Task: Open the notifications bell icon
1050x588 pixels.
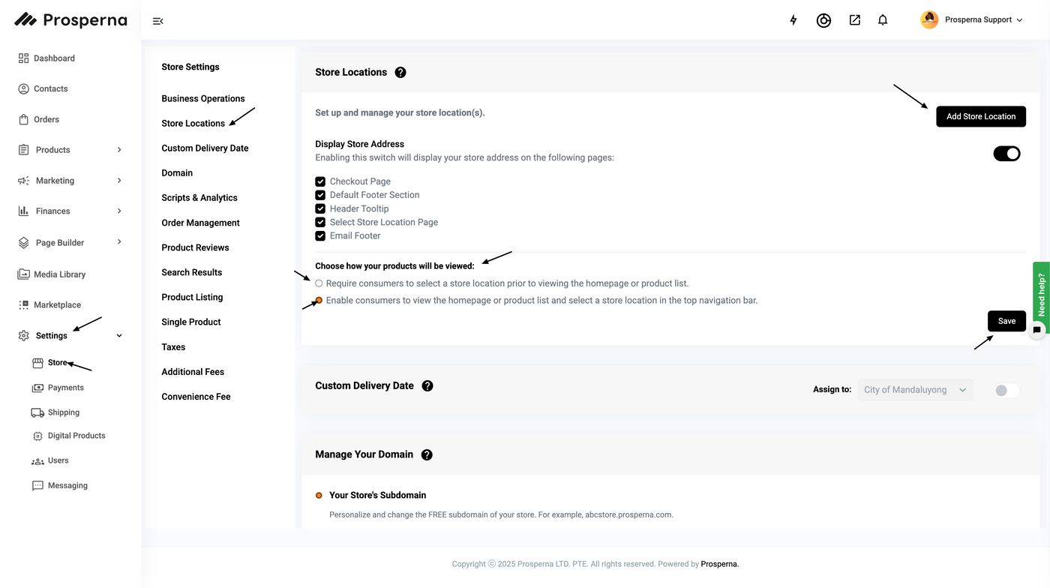Action: [x=883, y=20]
